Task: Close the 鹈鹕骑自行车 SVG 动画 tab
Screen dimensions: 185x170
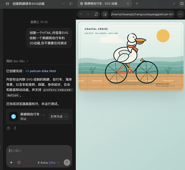Action: (x=128, y=4)
